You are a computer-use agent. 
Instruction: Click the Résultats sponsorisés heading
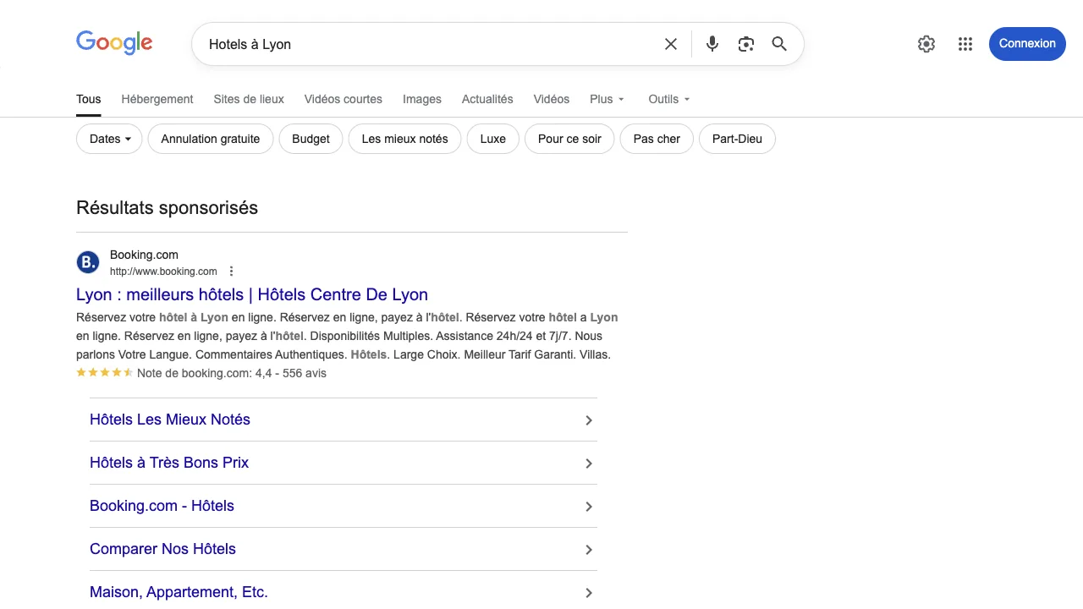(167, 208)
